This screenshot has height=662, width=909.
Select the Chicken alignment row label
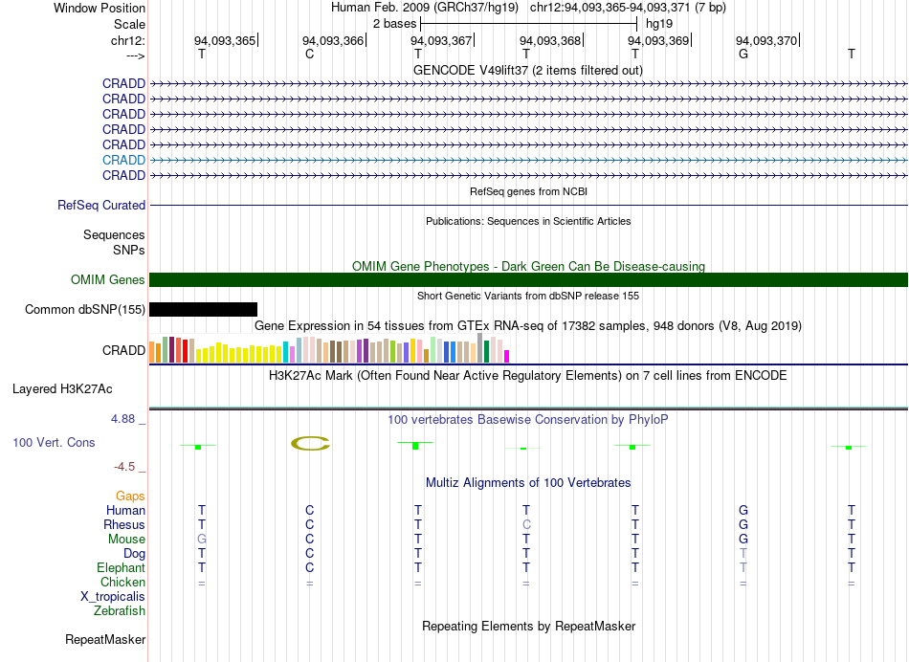[x=122, y=582]
